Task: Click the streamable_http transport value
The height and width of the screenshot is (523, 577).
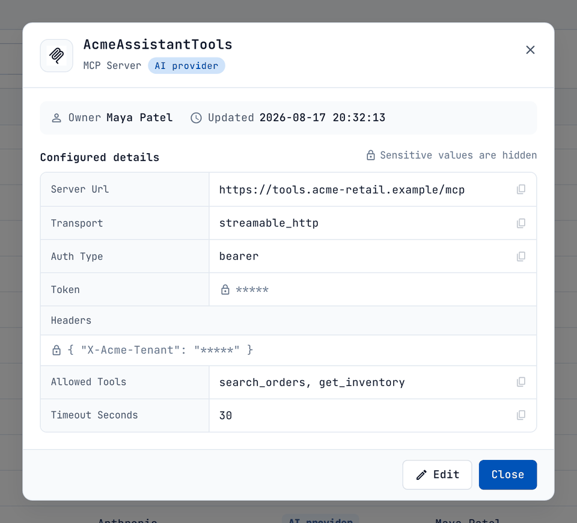Action: point(269,223)
